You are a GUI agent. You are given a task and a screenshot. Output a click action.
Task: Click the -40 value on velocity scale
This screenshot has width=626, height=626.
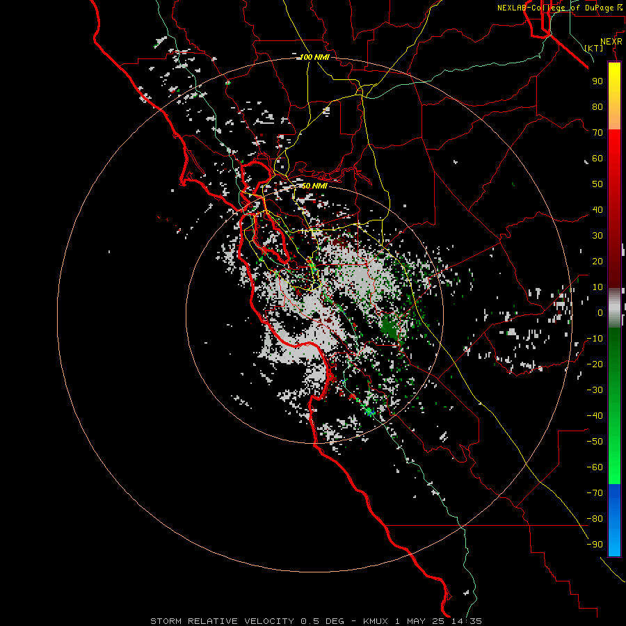[595, 416]
